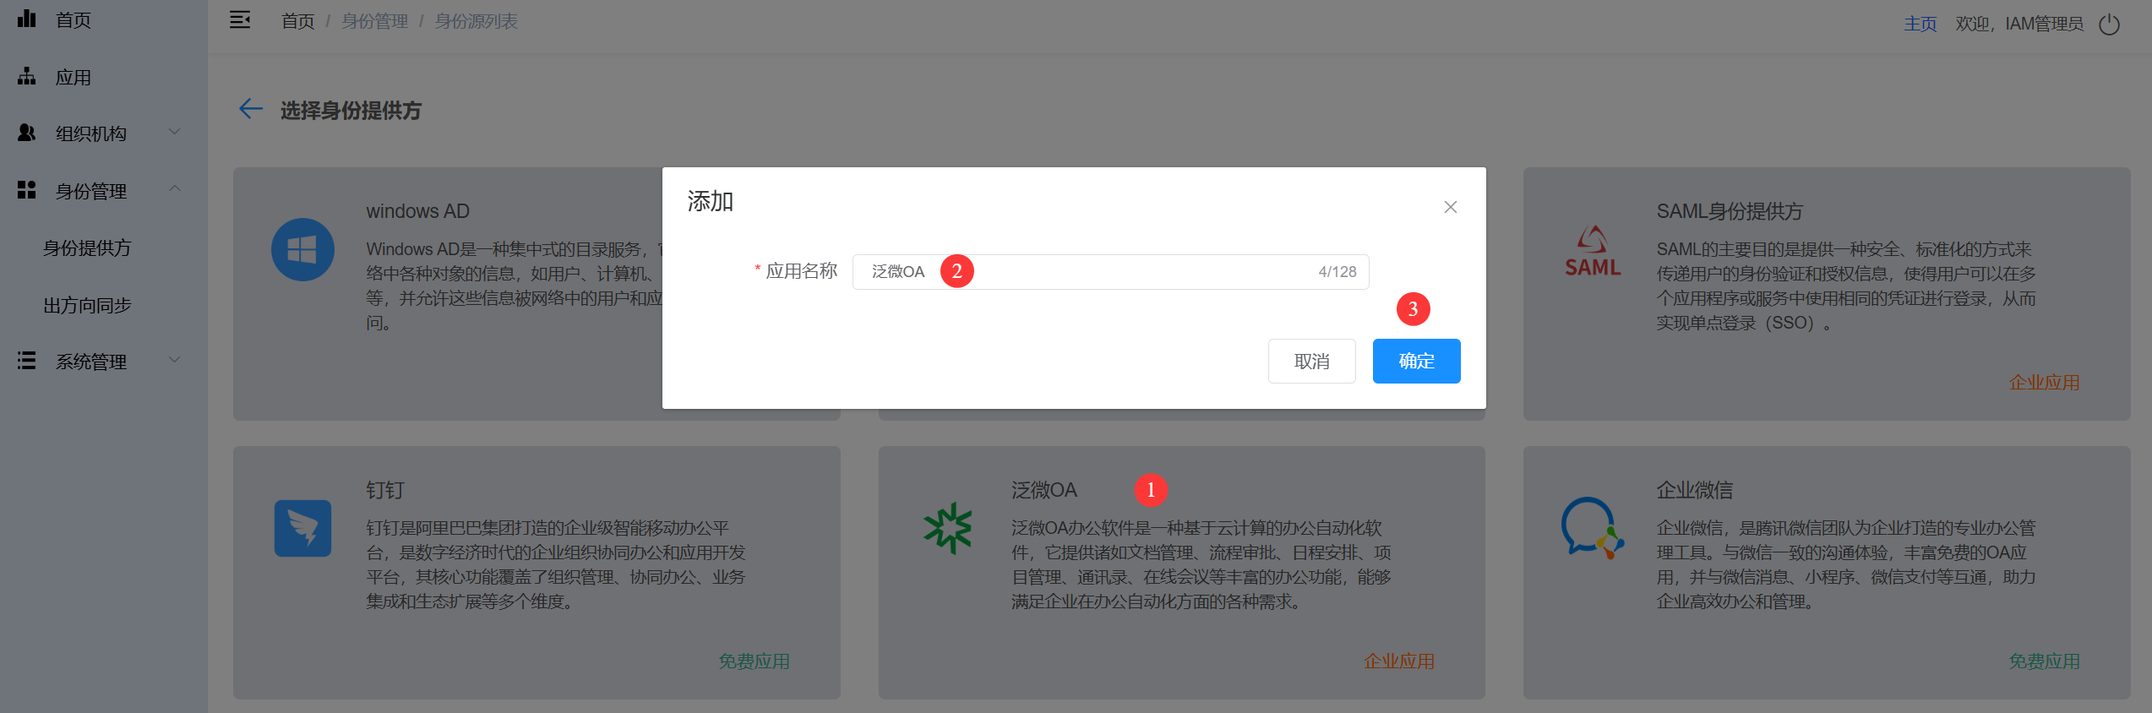Screen dimensions: 2152x713
Task: Click the 企业微信 logo icon
Action: (1592, 529)
